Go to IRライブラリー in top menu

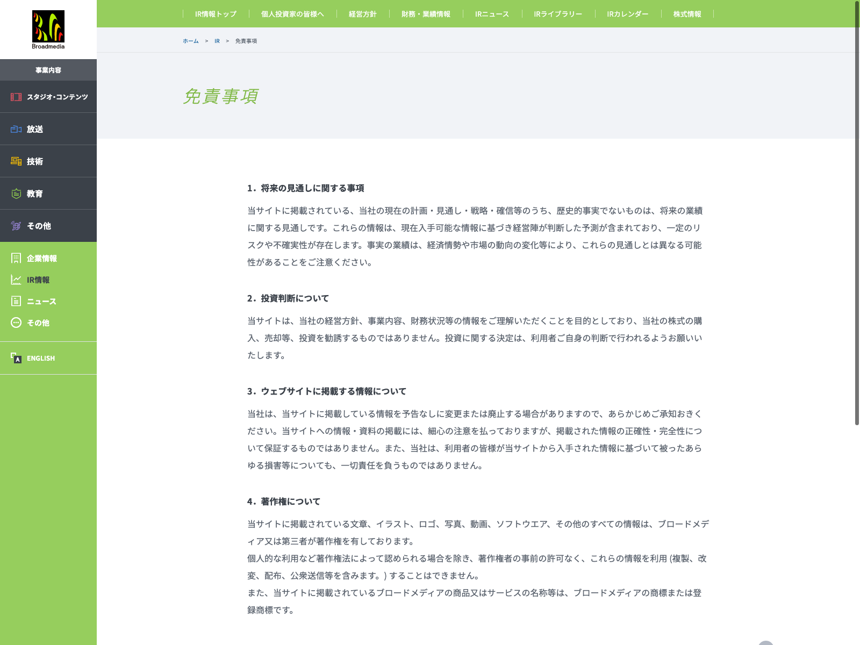[558, 14]
